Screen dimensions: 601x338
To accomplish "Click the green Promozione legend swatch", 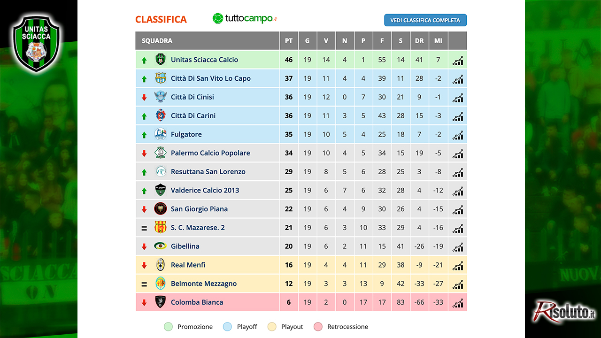I will click(168, 327).
